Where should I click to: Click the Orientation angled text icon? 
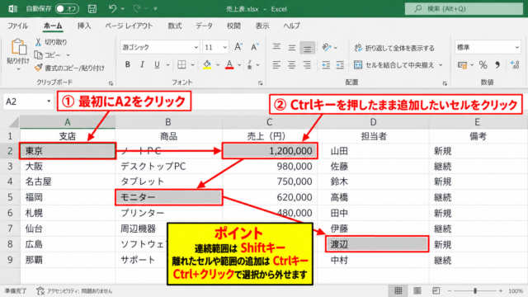tap(326, 47)
